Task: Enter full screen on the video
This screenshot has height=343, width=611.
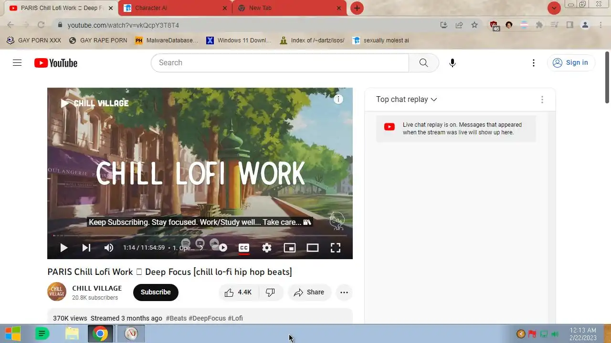Action: [x=336, y=248]
